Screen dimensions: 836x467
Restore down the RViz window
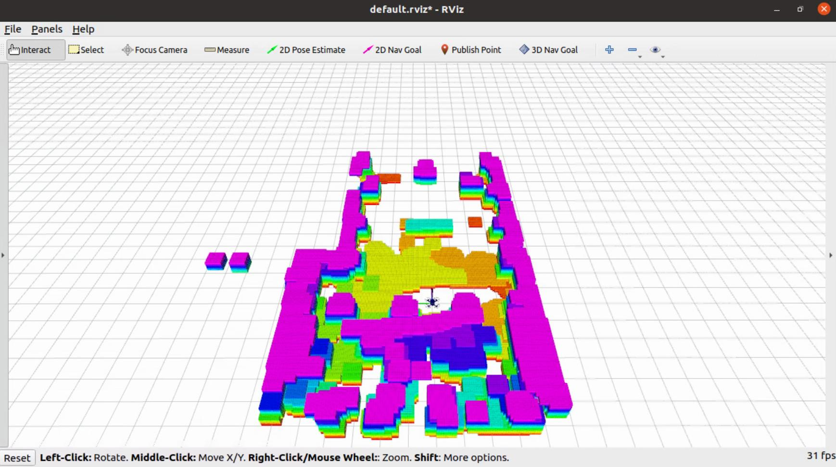(800, 10)
